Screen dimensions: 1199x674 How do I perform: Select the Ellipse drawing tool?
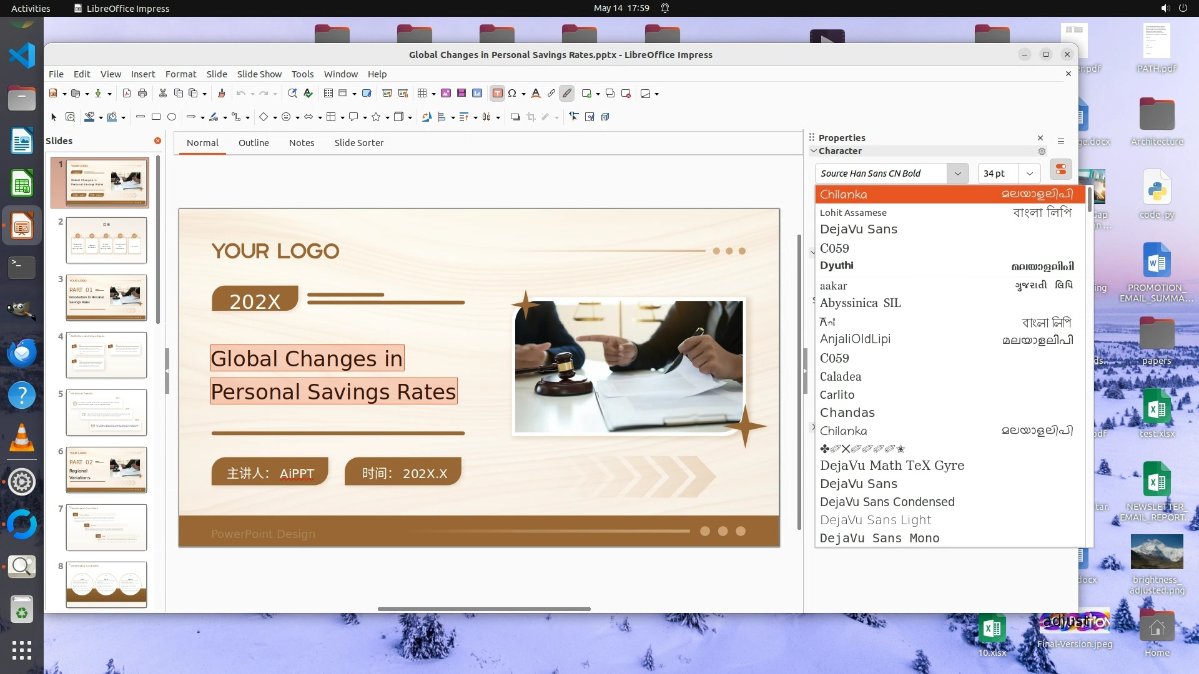click(x=172, y=117)
